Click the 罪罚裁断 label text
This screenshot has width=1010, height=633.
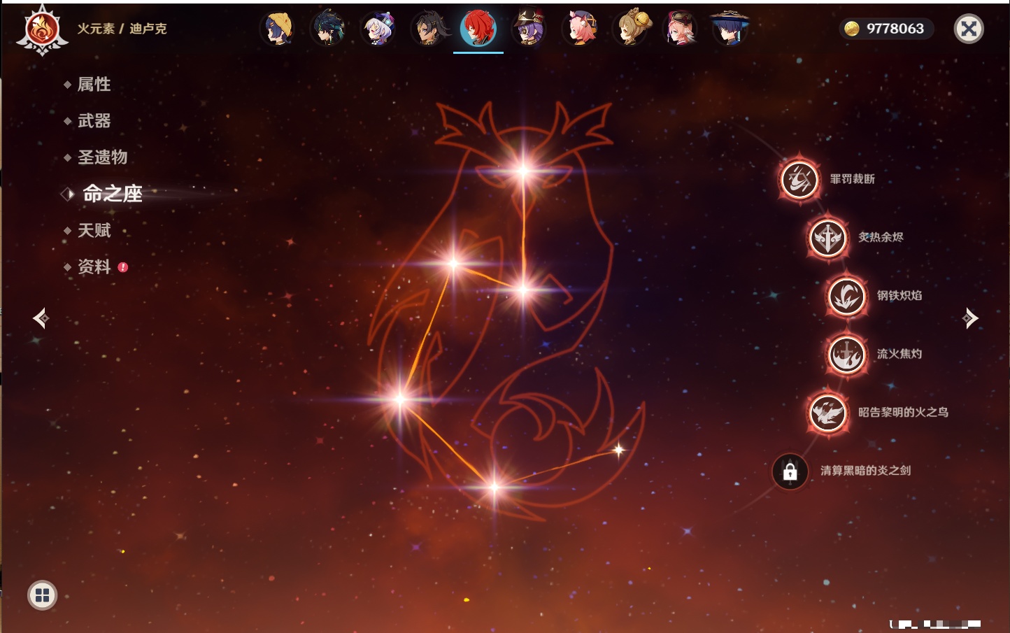[x=853, y=179]
